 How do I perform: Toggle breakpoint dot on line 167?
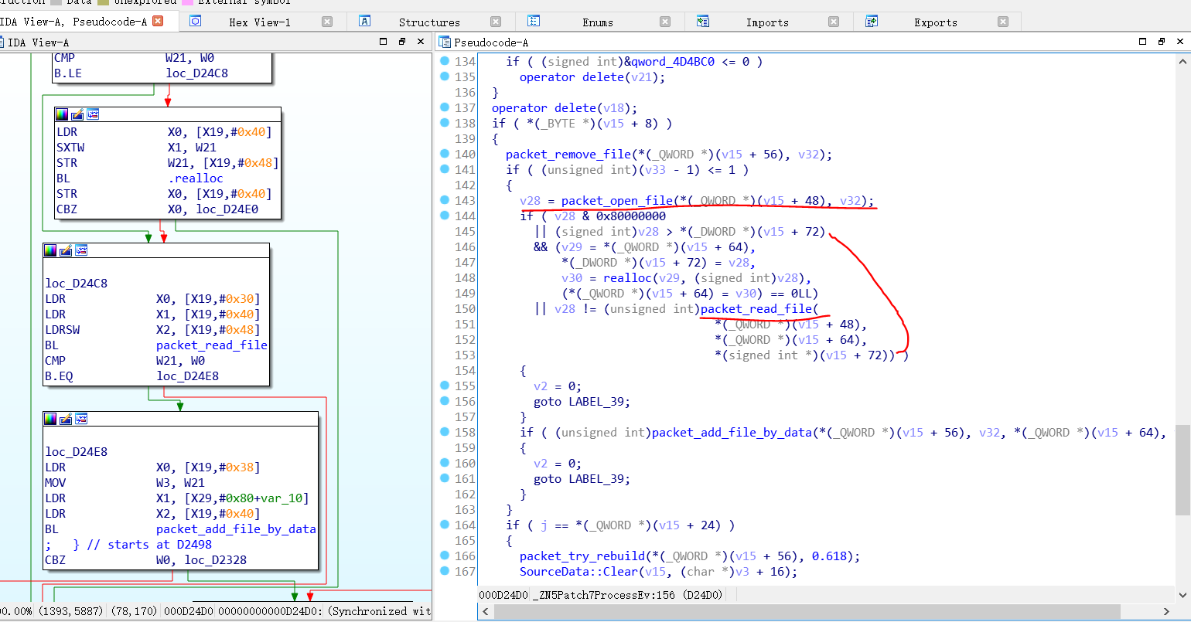tap(445, 570)
